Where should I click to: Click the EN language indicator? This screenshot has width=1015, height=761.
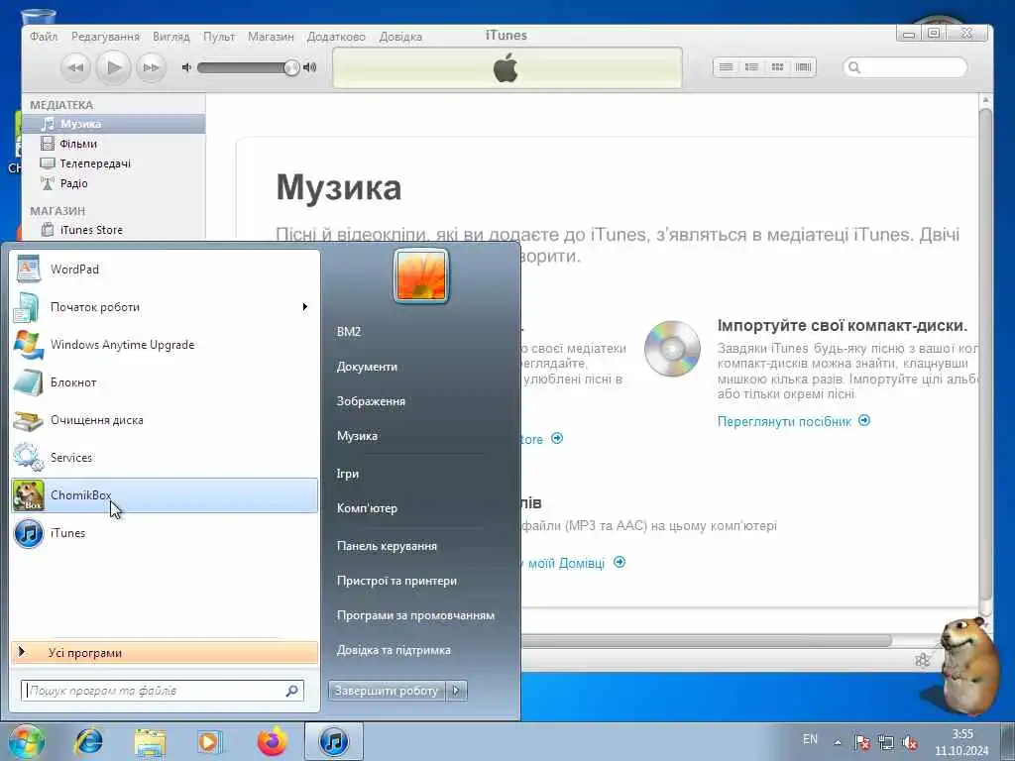810,739
